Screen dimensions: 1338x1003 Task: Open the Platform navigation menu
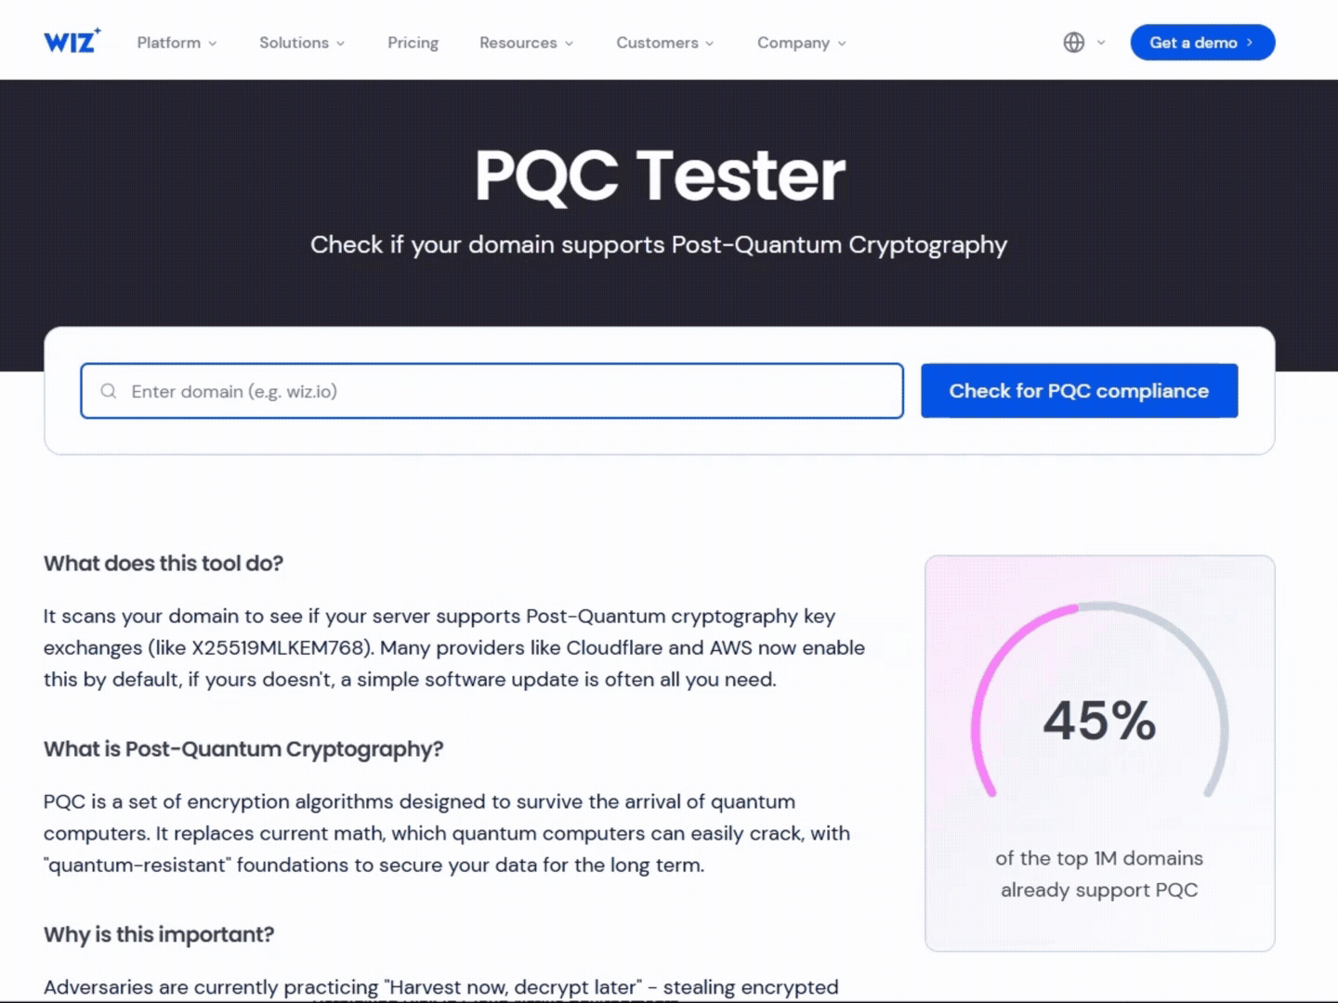click(169, 43)
